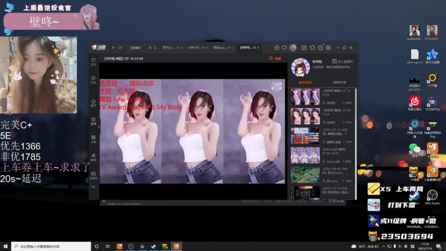The width and height of the screenshot is (446, 251).
Task: Open messages chat bubble icon in title bar
Action: [320, 47]
